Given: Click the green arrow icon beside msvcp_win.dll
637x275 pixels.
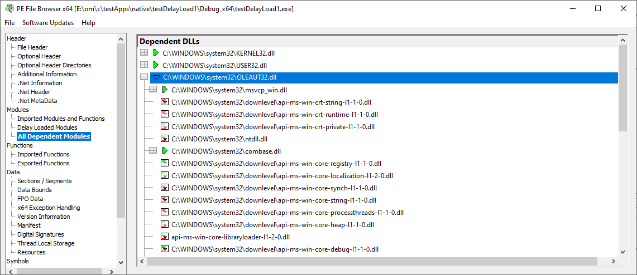Looking at the screenshot, I should point(165,90).
